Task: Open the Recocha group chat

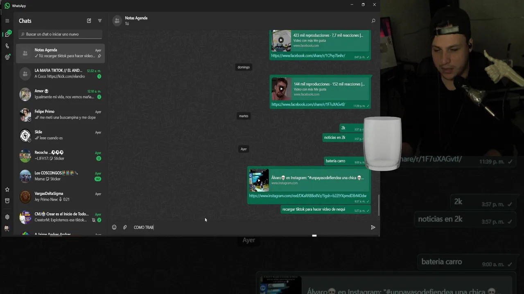Action: 61,156
